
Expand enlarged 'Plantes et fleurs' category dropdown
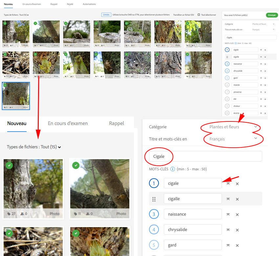[x=233, y=127]
